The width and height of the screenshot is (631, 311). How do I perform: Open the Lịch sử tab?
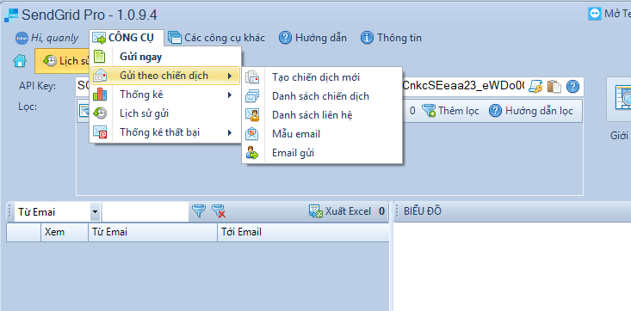click(62, 61)
